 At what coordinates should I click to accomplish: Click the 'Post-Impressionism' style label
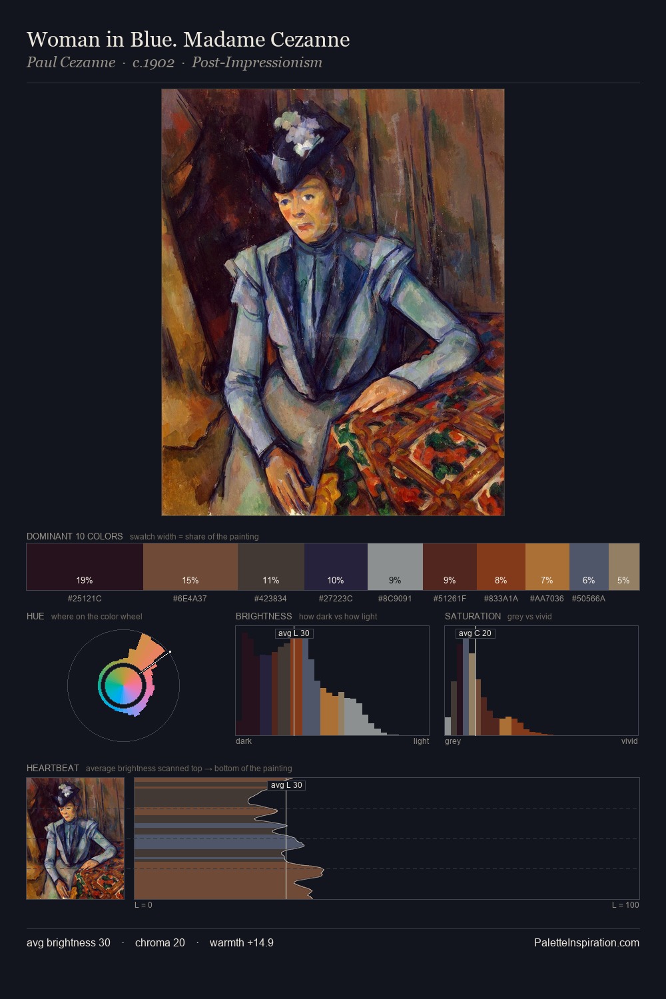click(257, 63)
